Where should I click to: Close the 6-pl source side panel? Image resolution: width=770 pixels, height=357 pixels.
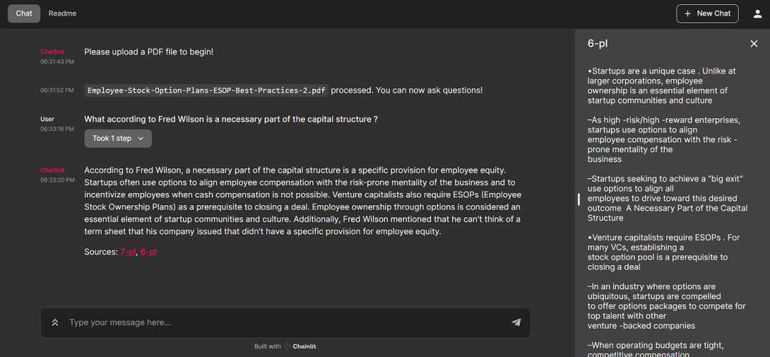coord(754,43)
